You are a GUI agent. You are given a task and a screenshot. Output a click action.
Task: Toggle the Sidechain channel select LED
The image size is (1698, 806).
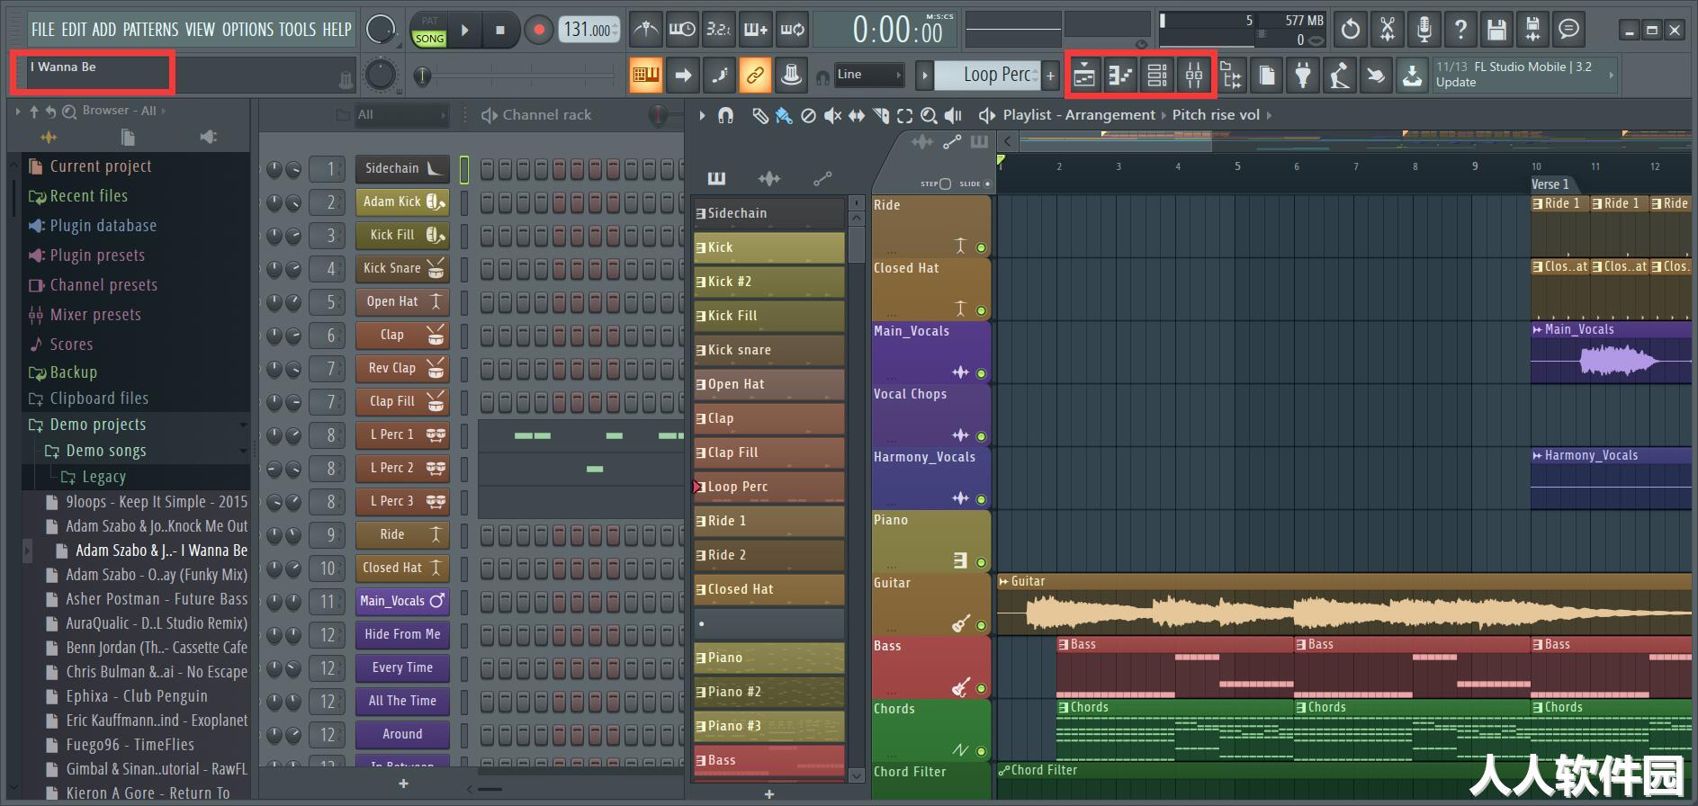(464, 169)
